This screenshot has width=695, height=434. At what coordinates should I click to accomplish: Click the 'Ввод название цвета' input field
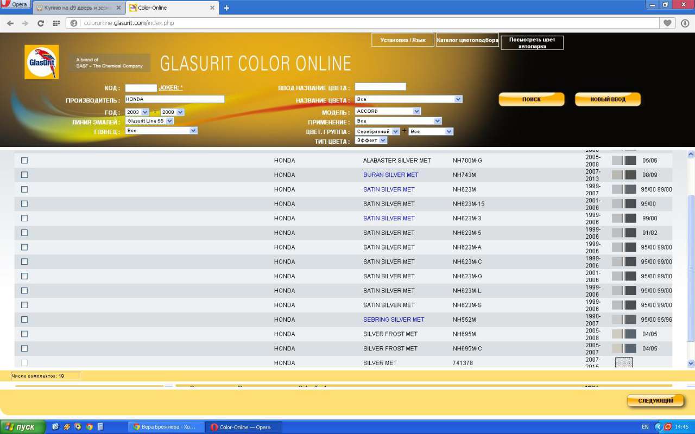[381, 87]
